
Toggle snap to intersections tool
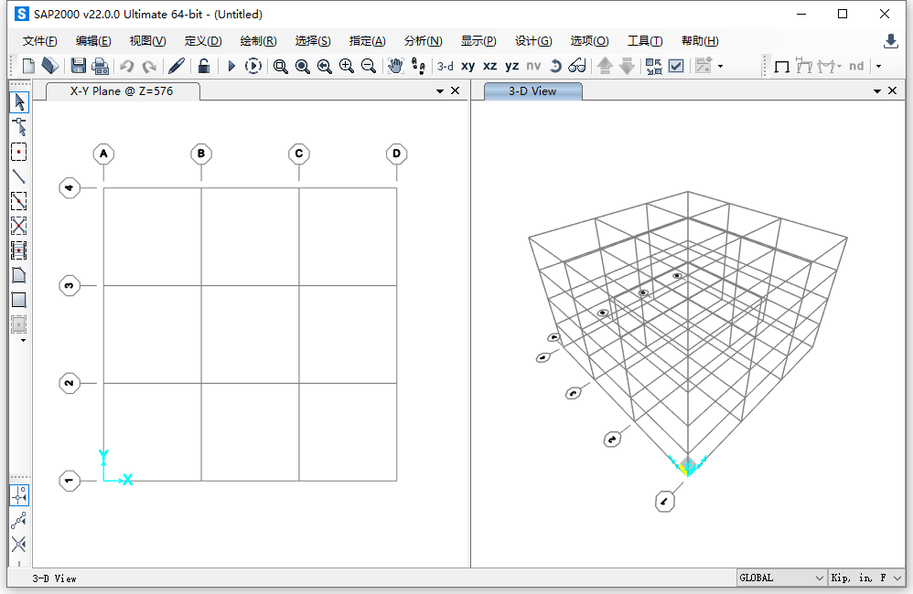[x=18, y=545]
